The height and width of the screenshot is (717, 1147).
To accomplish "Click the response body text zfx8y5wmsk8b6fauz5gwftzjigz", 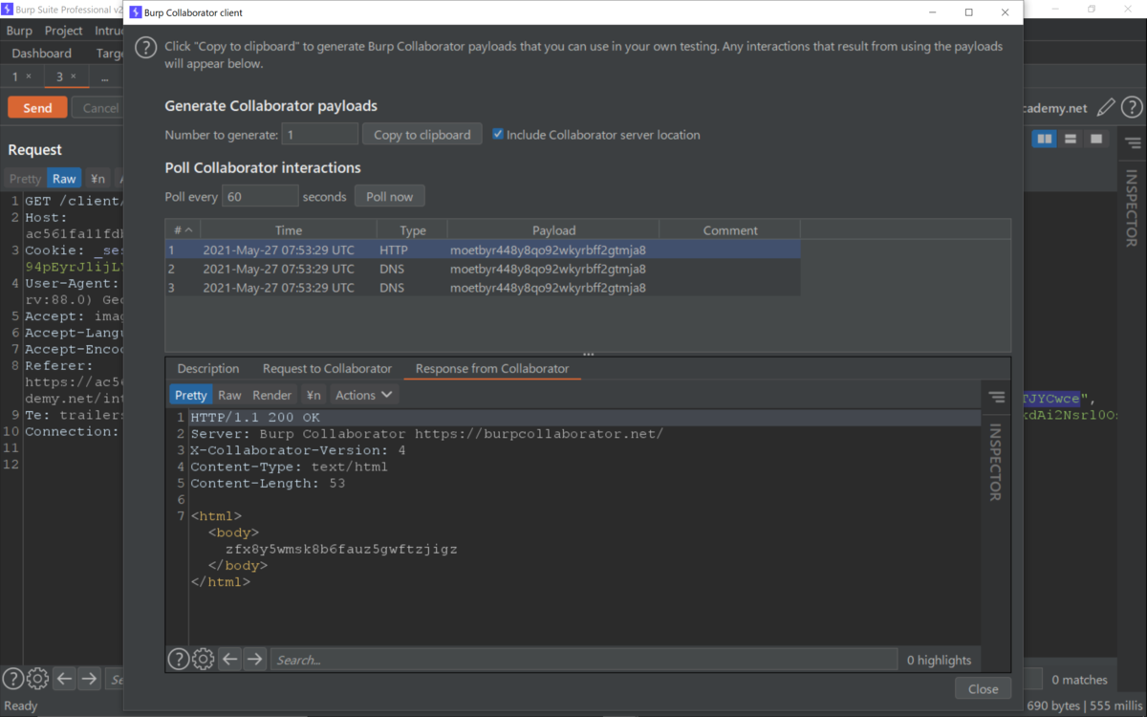I will coord(341,550).
